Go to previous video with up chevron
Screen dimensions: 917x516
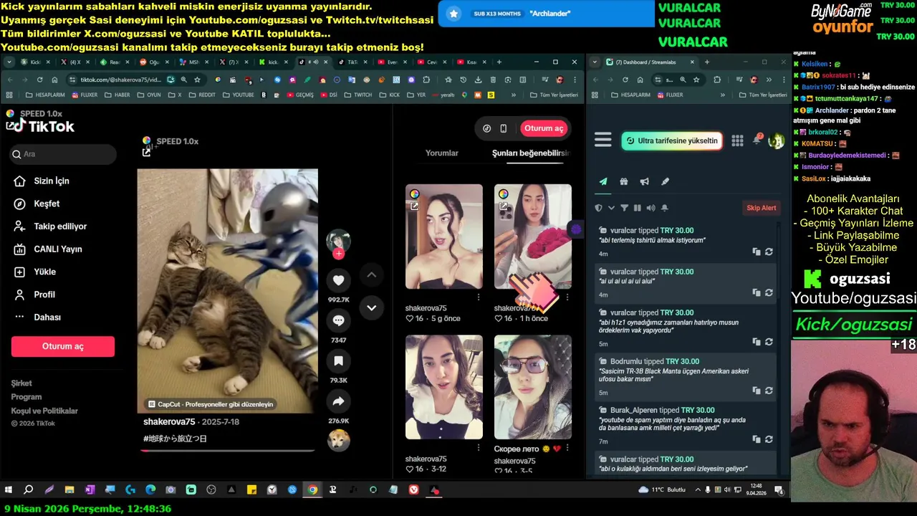click(x=371, y=274)
